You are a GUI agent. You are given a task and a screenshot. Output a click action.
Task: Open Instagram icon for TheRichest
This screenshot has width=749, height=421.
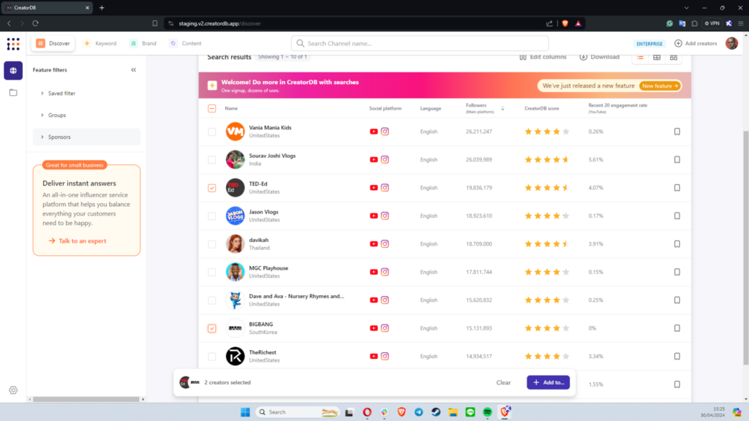point(385,357)
